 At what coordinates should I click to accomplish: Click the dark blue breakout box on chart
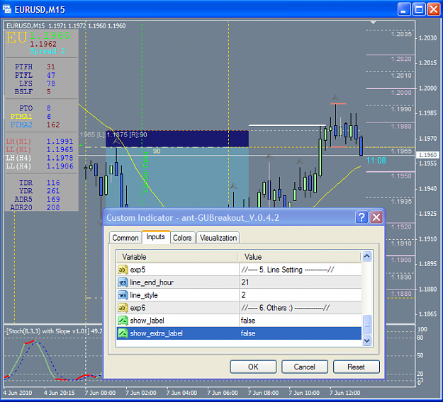(177, 139)
